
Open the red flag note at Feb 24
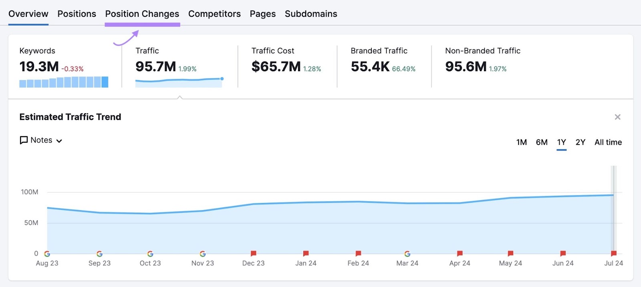358,253
